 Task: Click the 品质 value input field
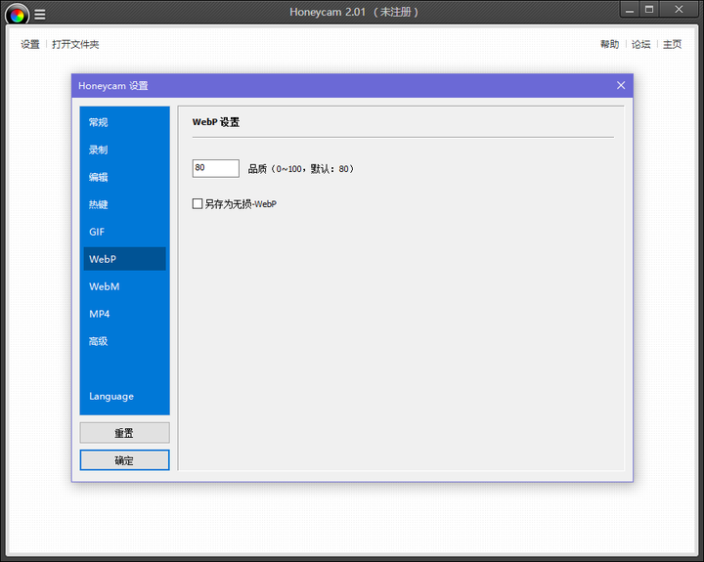coord(215,168)
